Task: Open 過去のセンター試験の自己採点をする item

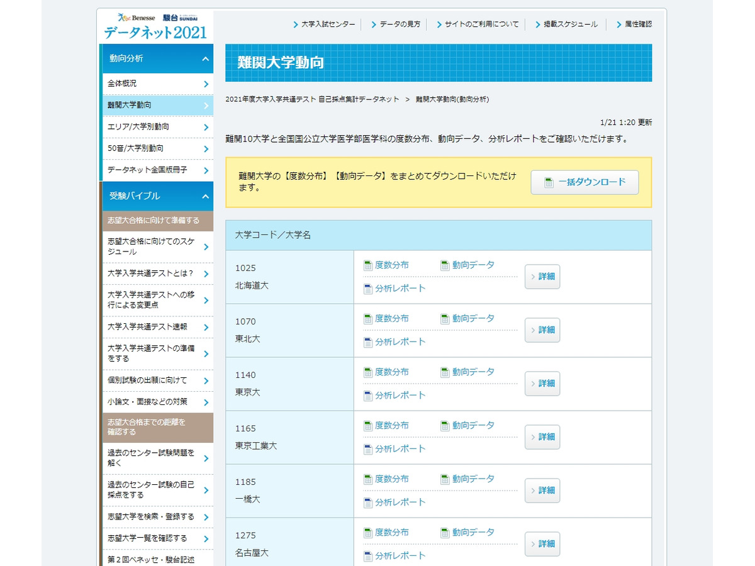Action: (158, 490)
